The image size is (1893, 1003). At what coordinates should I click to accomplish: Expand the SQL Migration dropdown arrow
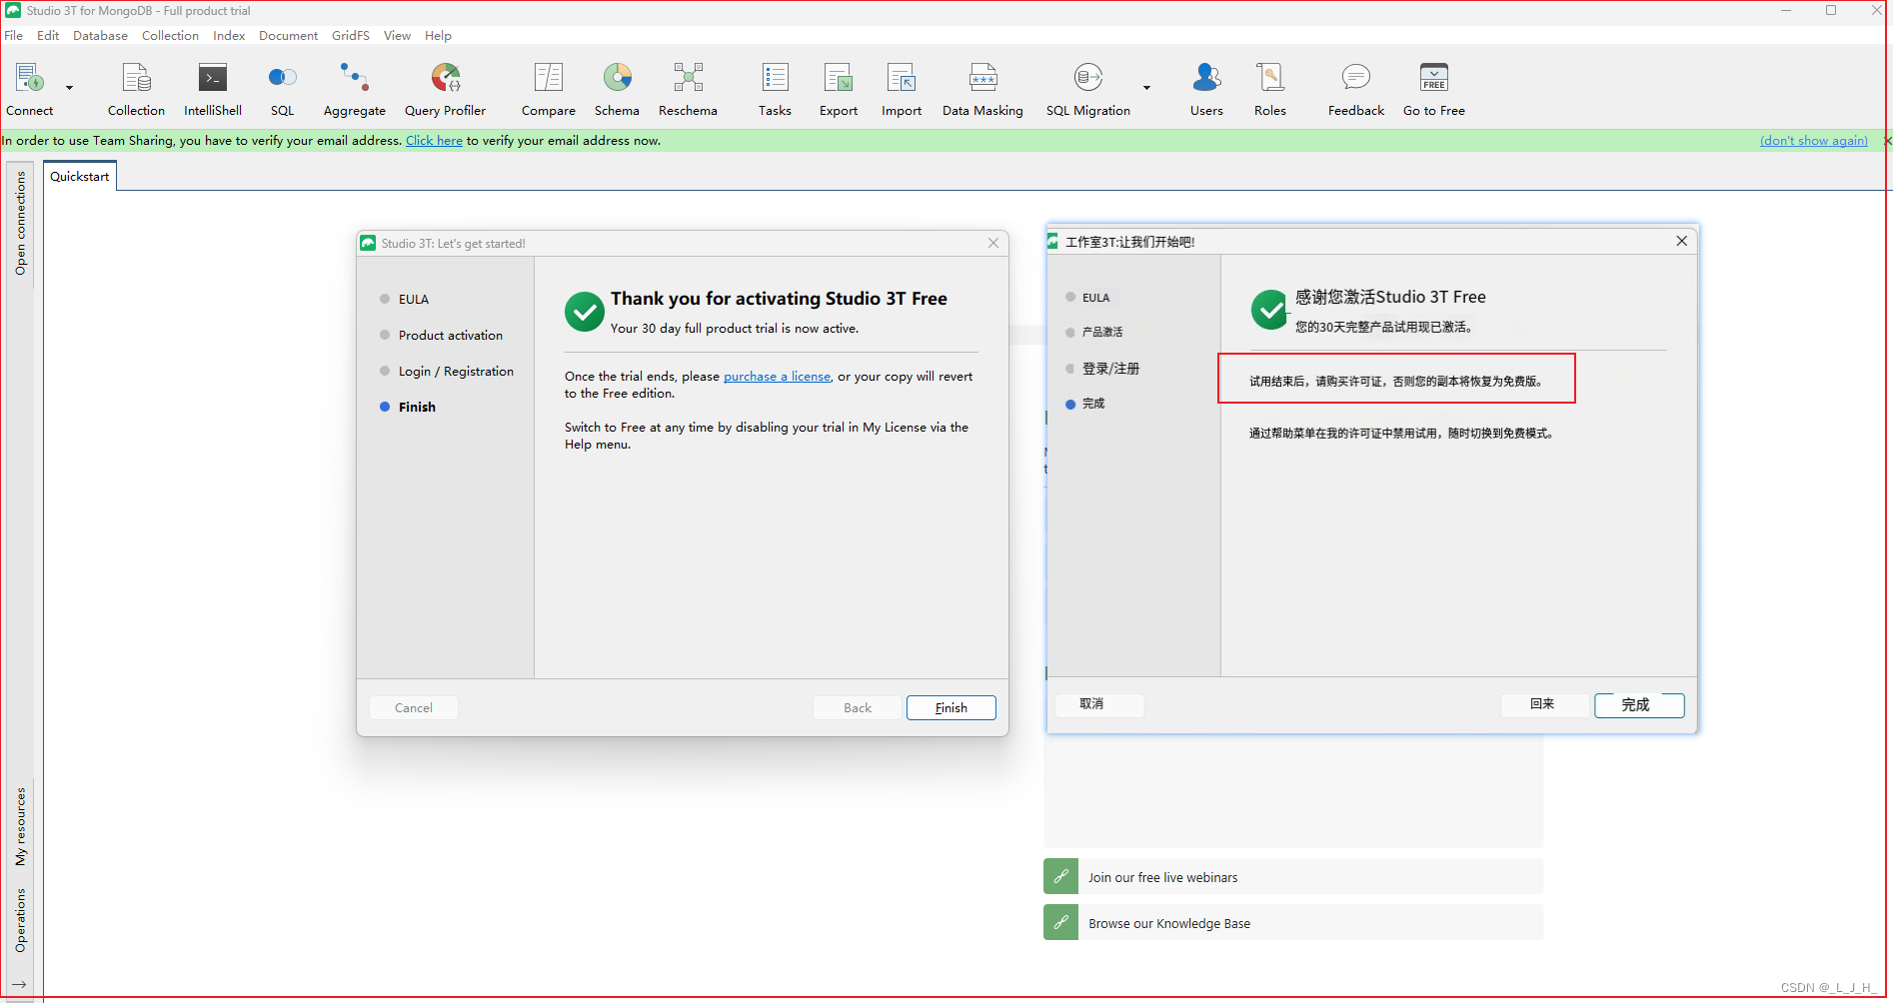(1146, 88)
